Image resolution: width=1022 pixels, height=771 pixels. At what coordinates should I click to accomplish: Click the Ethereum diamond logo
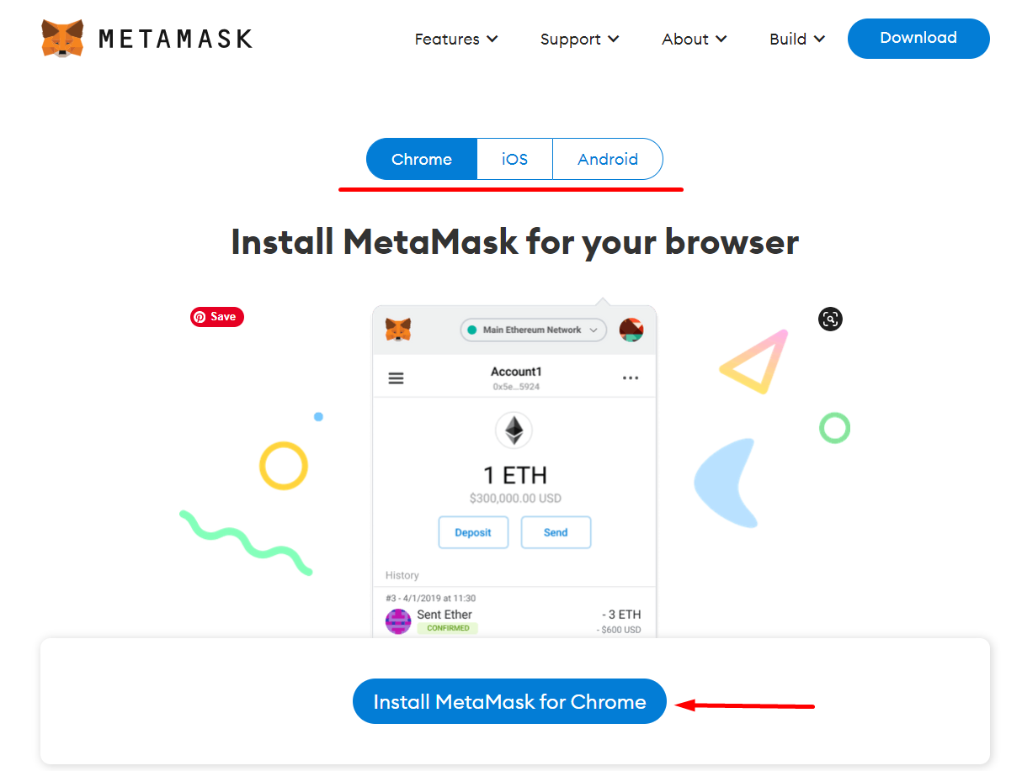click(x=514, y=430)
